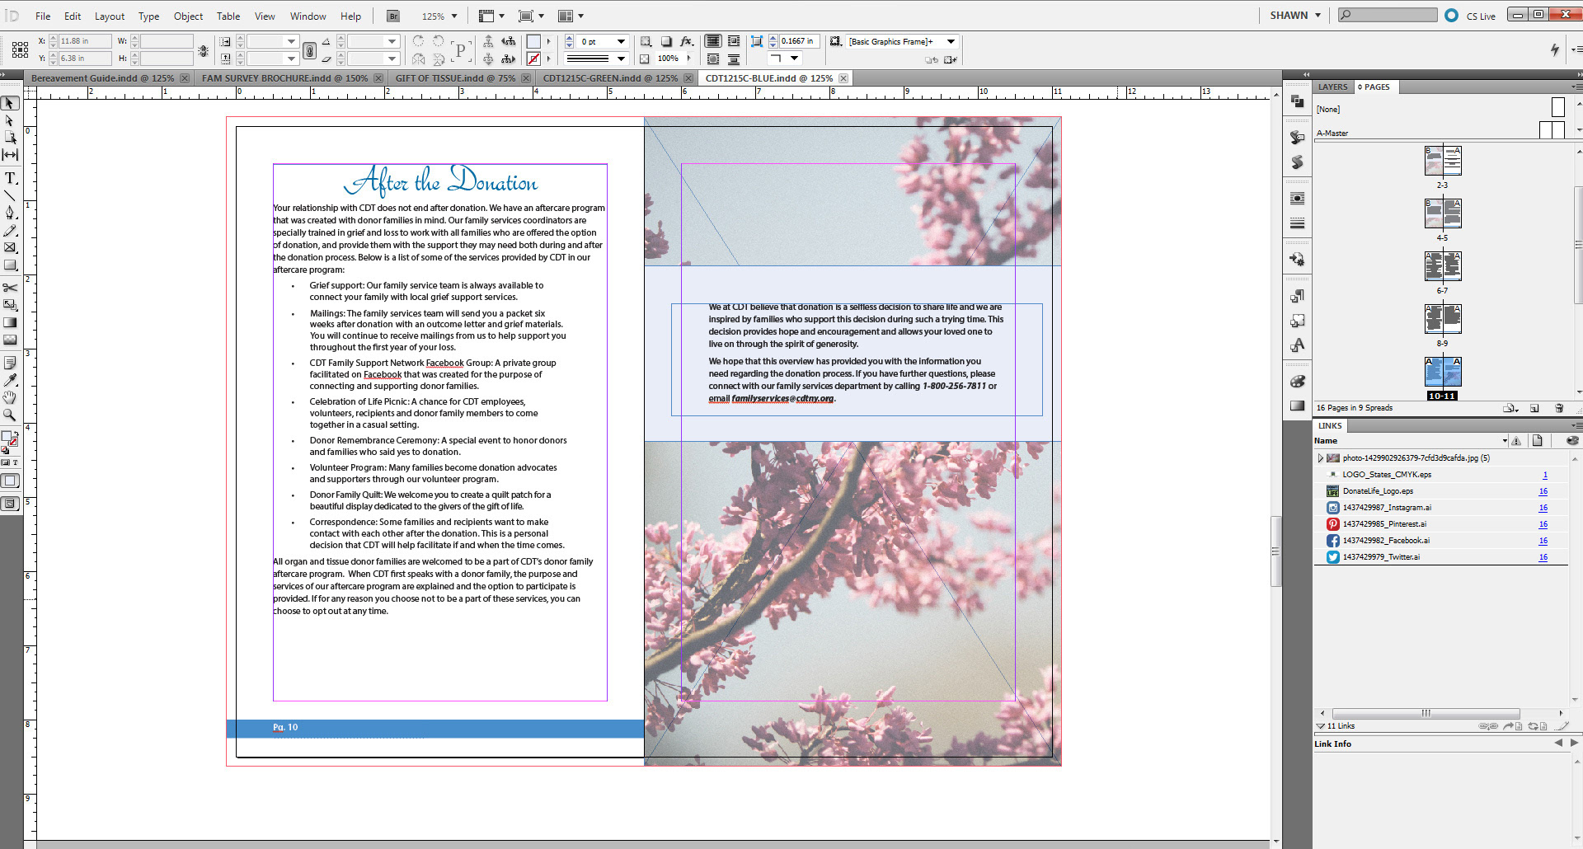This screenshot has height=849, width=1583.
Task: Select the Selection tool (black arrow)
Action: point(10,103)
